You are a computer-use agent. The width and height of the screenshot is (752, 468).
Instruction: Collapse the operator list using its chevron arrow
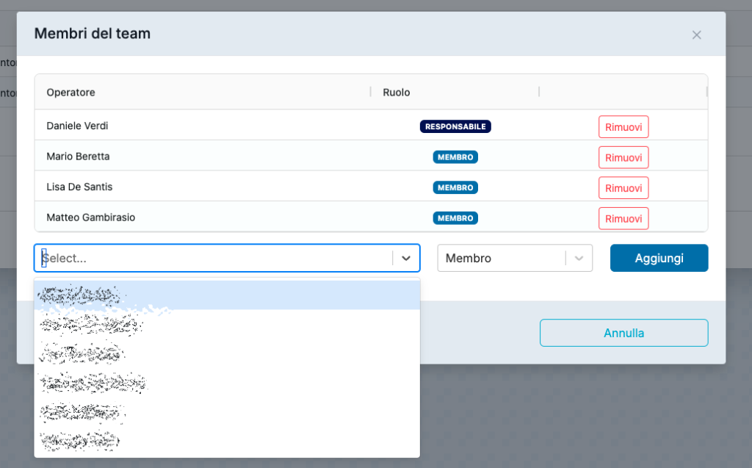406,259
